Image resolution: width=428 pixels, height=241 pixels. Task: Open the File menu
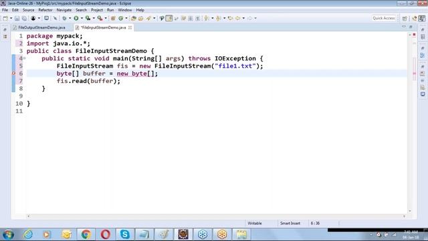pos(5,10)
